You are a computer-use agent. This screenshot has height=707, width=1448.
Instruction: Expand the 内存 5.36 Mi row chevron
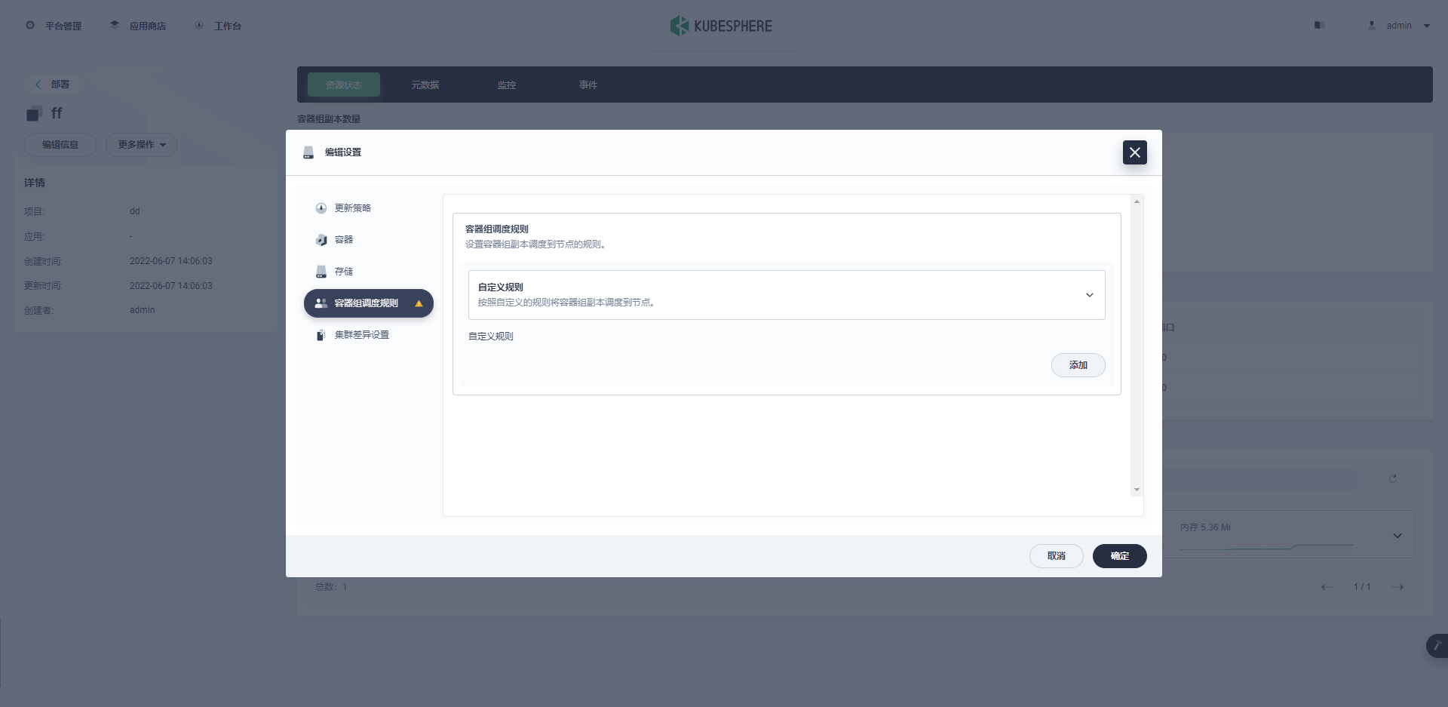coord(1397,536)
